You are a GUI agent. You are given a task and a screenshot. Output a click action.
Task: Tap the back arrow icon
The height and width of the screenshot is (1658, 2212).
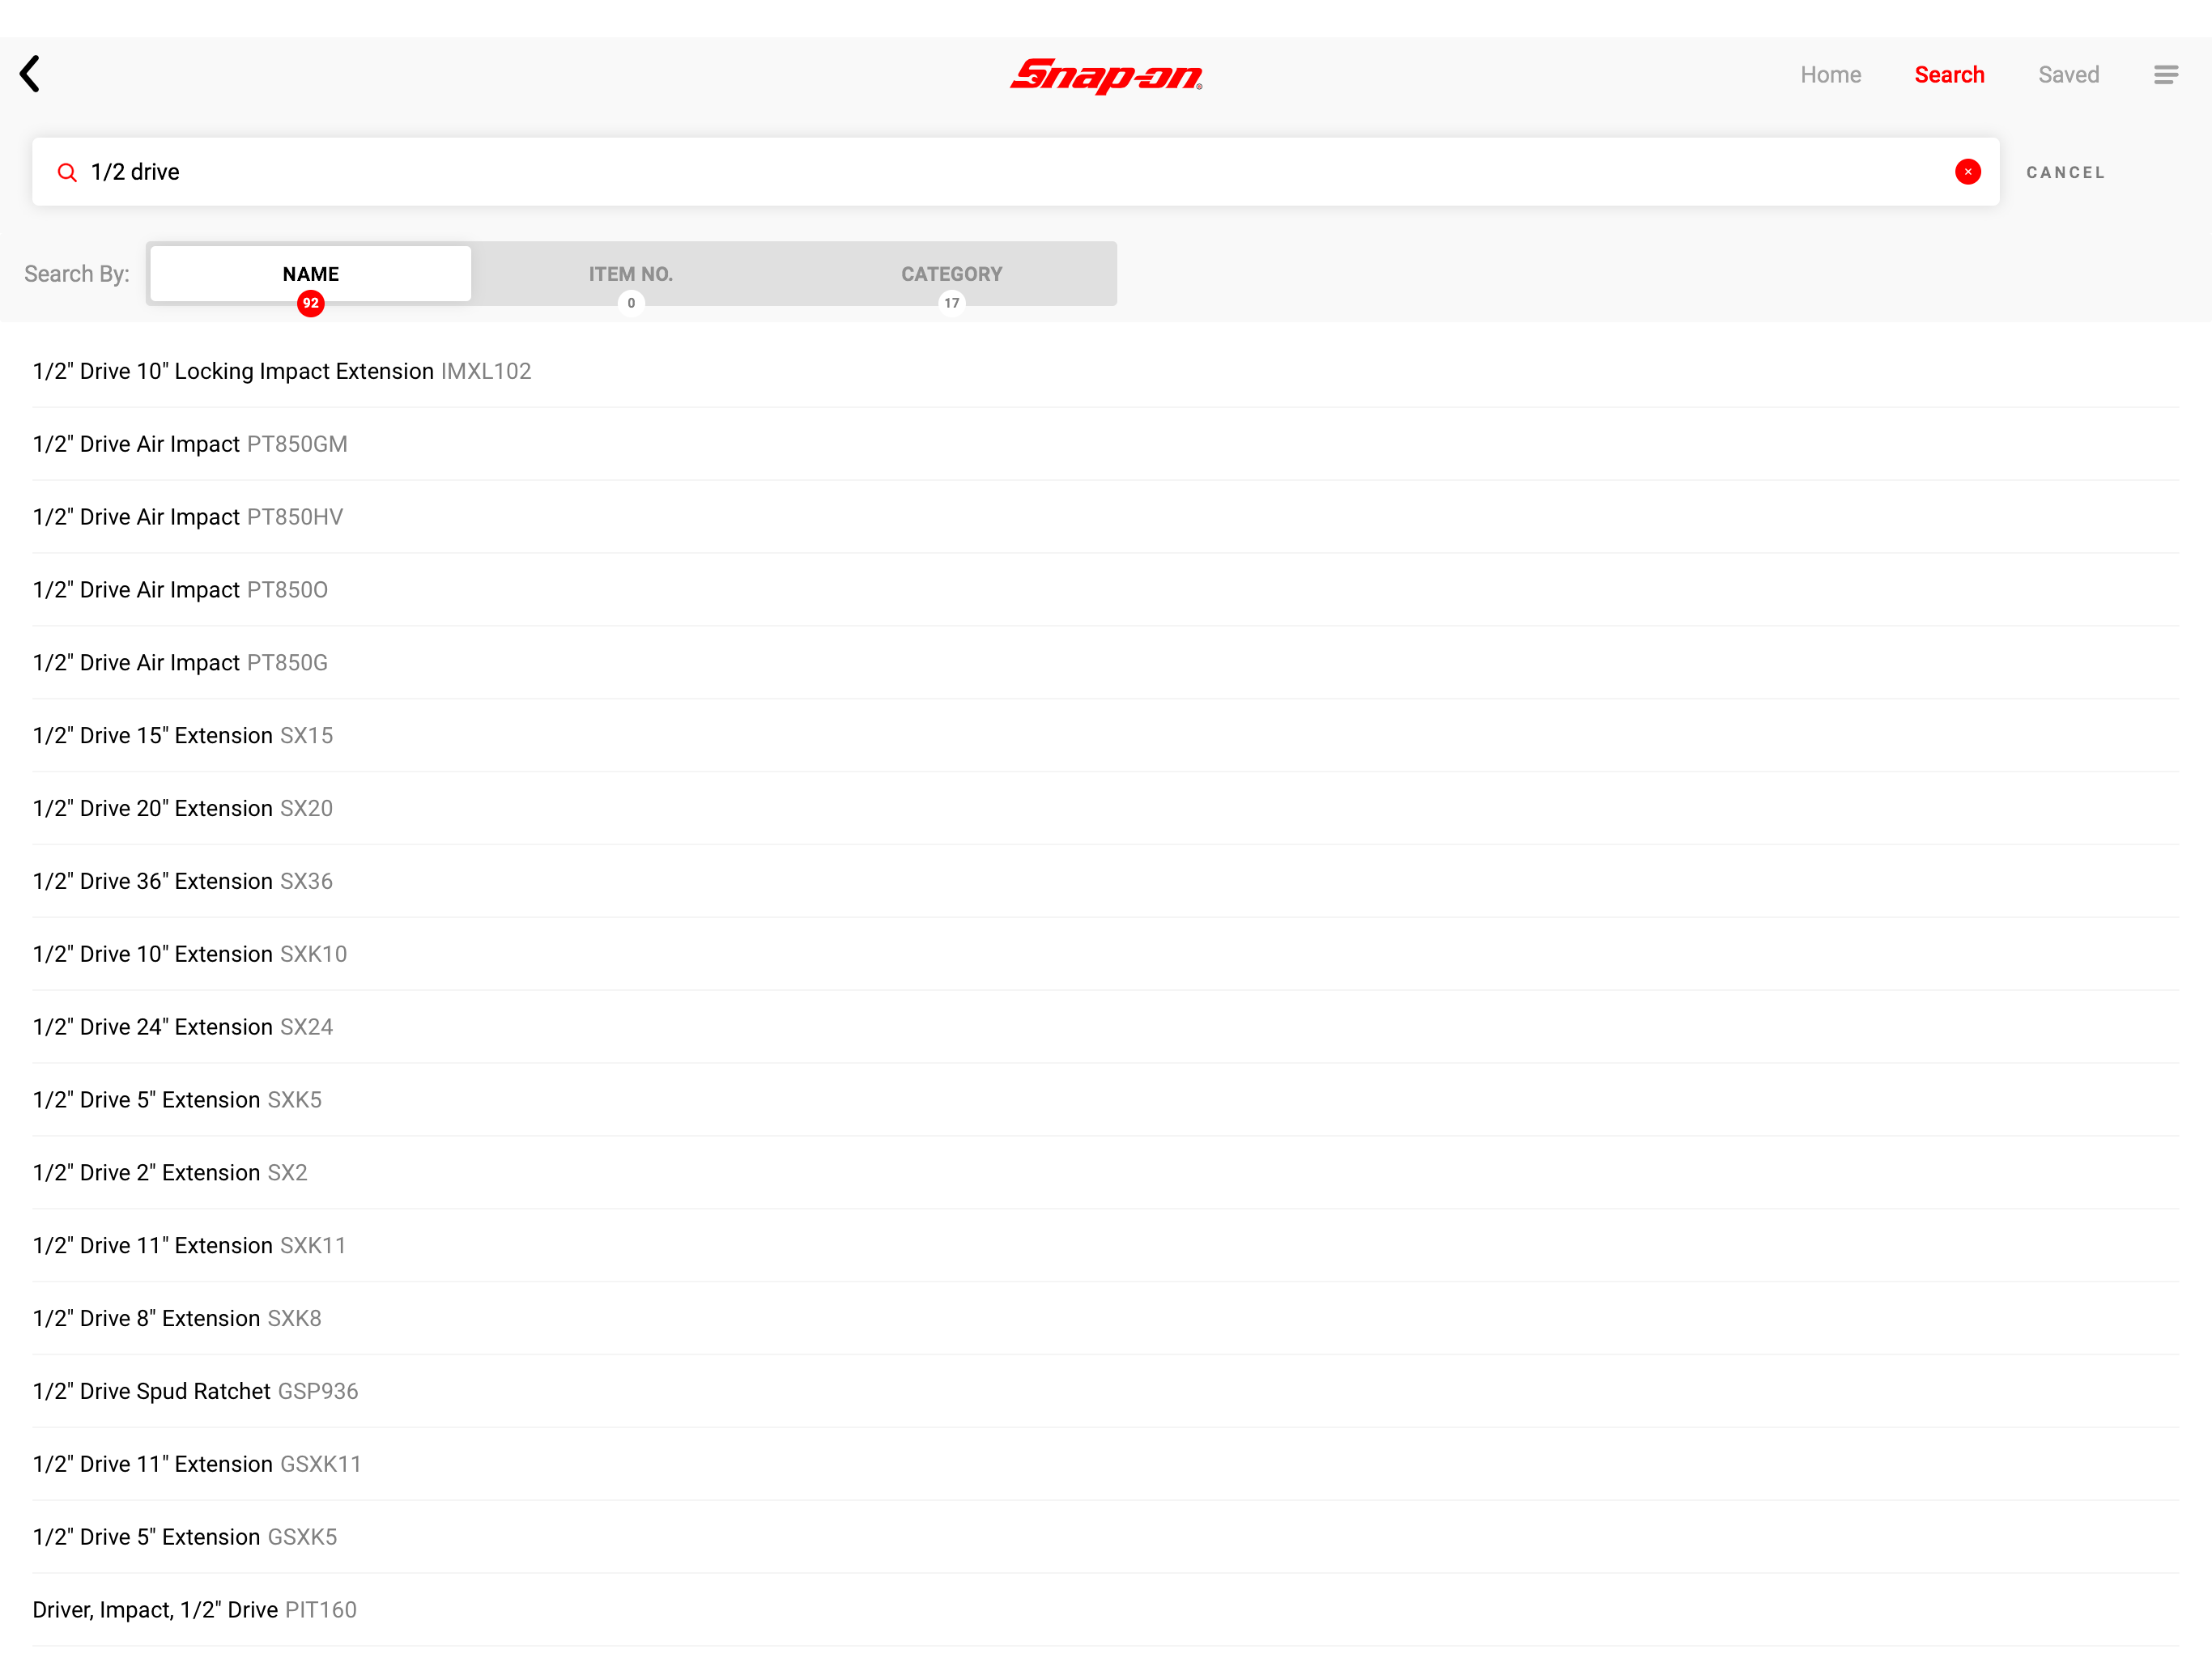click(x=31, y=74)
